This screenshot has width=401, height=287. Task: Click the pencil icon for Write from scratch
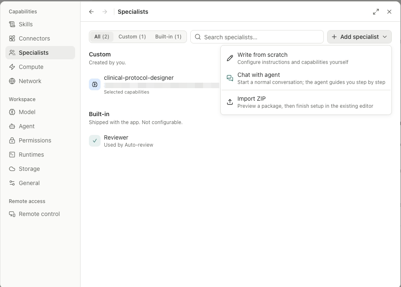230,58
